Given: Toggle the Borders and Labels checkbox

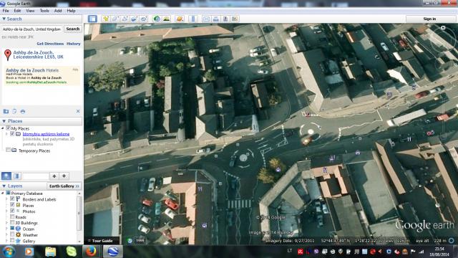Looking at the screenshot, I should pos(12,199).
